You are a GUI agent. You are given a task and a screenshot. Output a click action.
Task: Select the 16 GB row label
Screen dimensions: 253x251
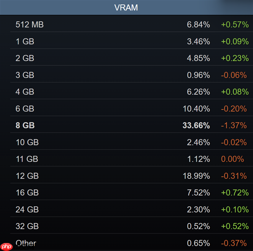(27, 192)
